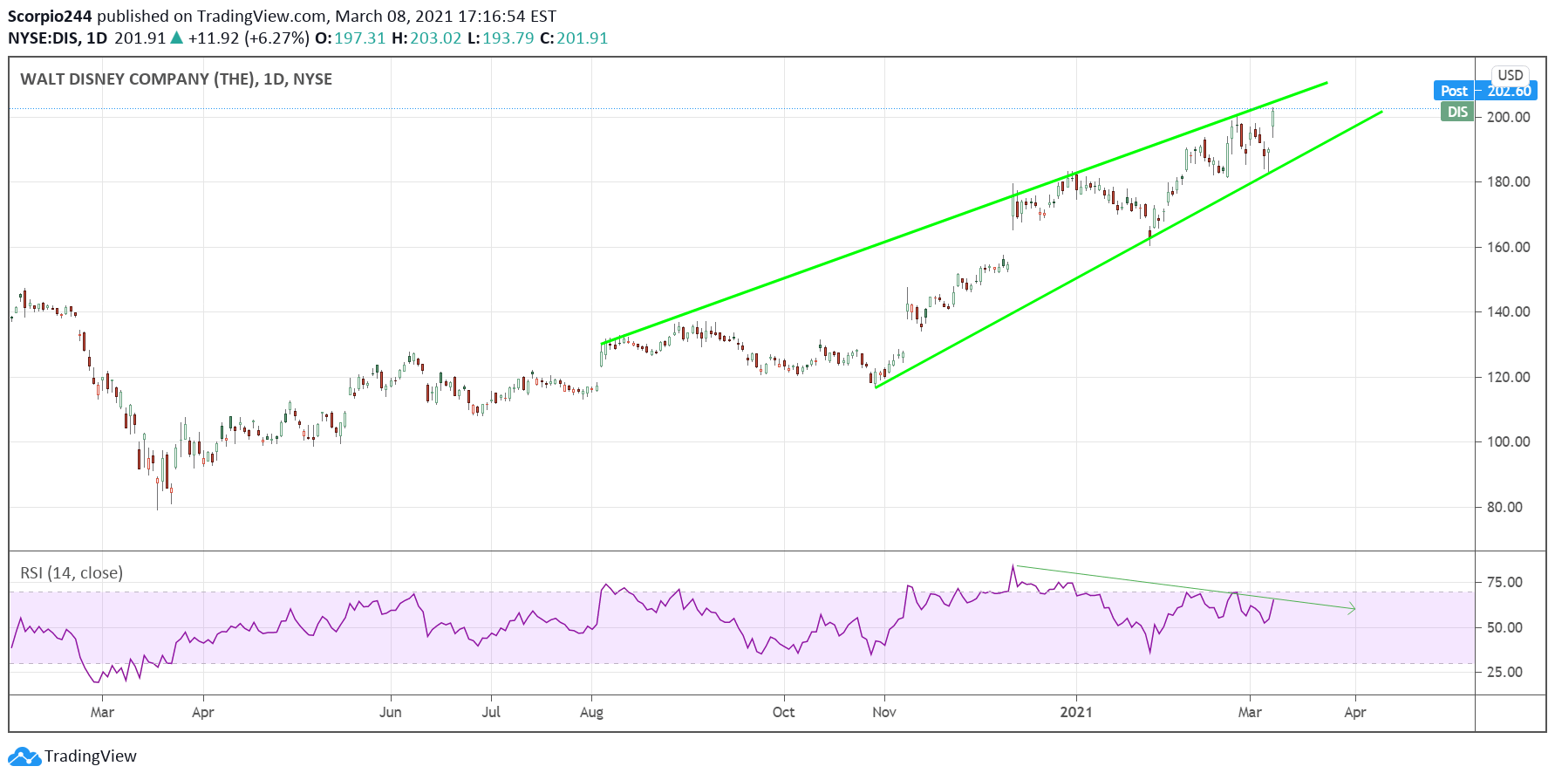Click the RSI 25.00 axis label
Screen dimensions: 1555x780
coord(1504,672)
